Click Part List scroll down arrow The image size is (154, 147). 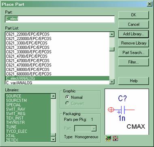point(112,82)
